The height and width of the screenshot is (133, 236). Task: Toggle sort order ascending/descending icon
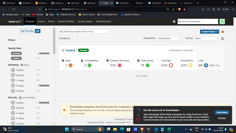(x=223, y=38)
